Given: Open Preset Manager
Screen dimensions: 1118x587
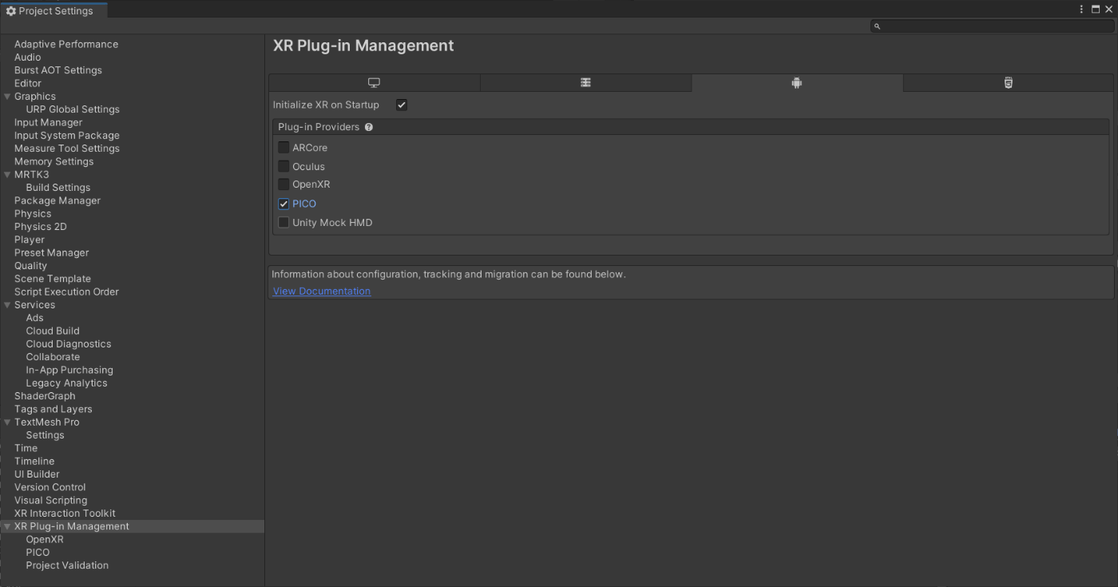Looking at the screenshot, I should click(x=51, y=253).
